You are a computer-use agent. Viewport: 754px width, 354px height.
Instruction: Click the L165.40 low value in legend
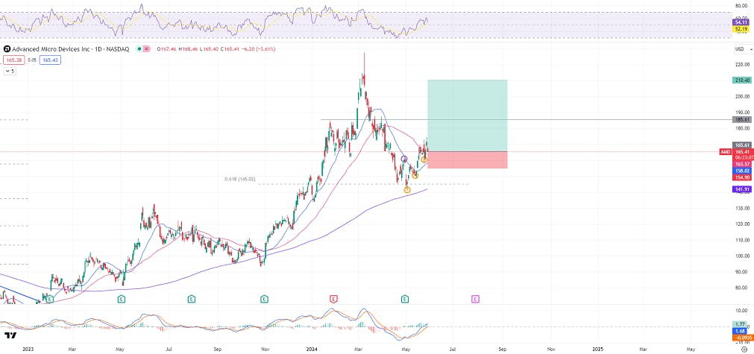(210, 49)
